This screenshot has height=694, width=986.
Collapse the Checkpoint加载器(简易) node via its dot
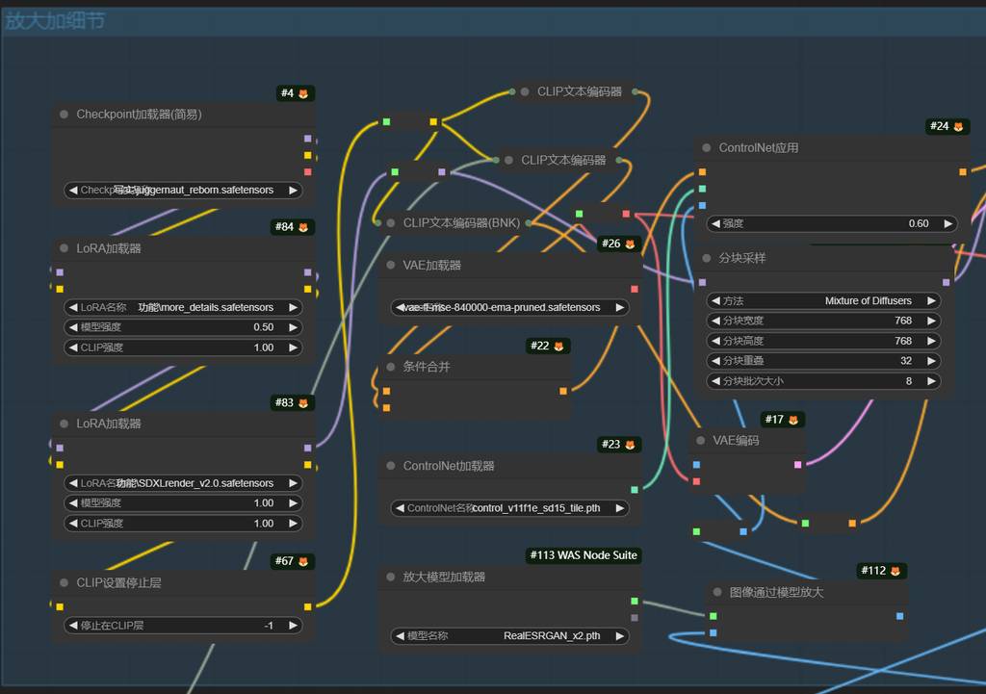click(x=65, y=115)
